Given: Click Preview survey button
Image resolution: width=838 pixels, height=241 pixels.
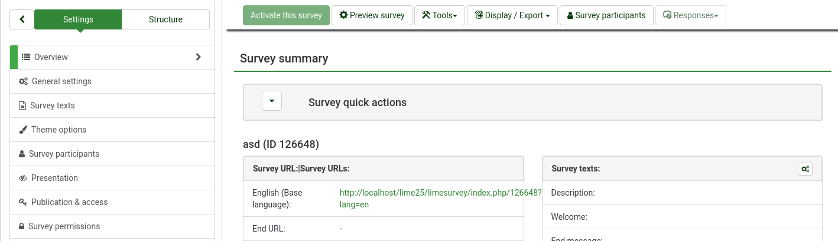Looking at the screenshot, I should [372, 15].
